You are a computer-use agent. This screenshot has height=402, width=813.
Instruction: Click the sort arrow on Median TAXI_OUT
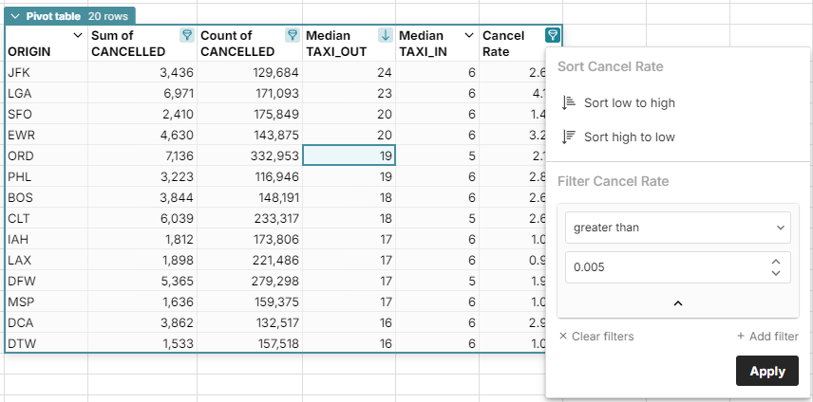point(385,35)
